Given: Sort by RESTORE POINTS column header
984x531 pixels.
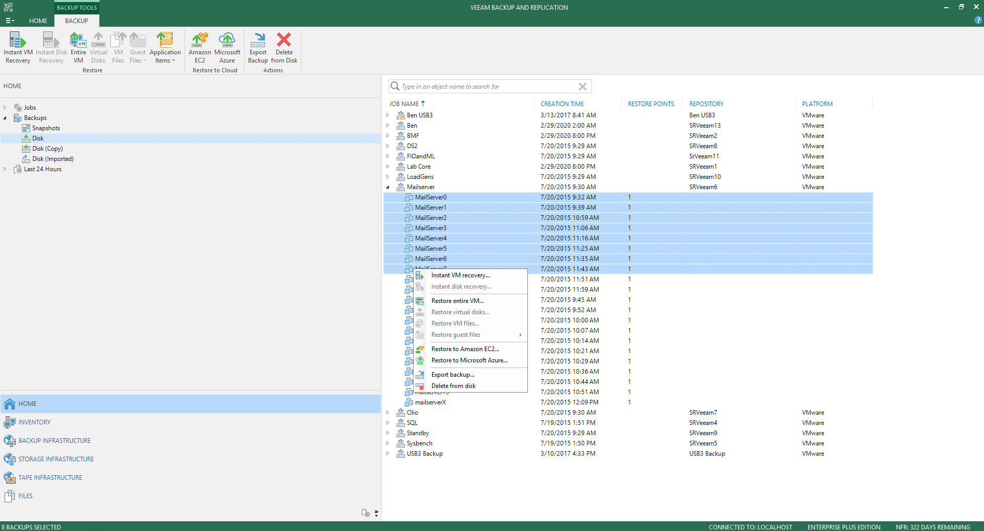Looking at the screenshot, I should (651, 104).
